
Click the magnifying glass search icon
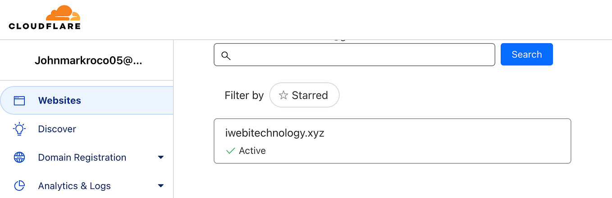coord(226,55)
